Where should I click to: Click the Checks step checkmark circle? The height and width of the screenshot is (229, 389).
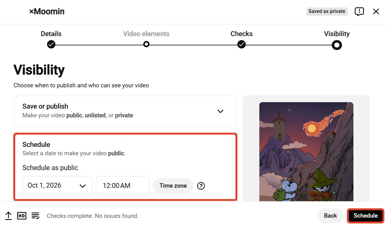[241, 44]
